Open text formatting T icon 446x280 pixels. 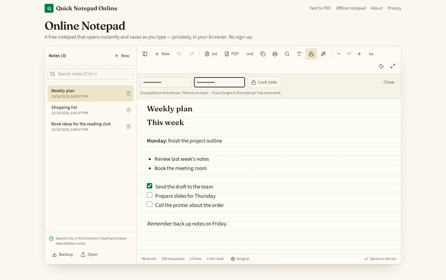tap(299, 54)
